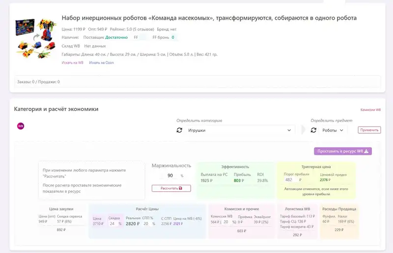Click the СПП % input showing 20
Screen dimensions: 393x253
click(x=146, y=224)
